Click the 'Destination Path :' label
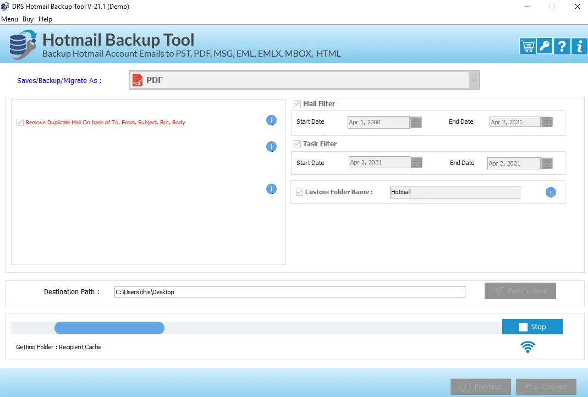Screen dimensions: 588x397 (72, 291)
